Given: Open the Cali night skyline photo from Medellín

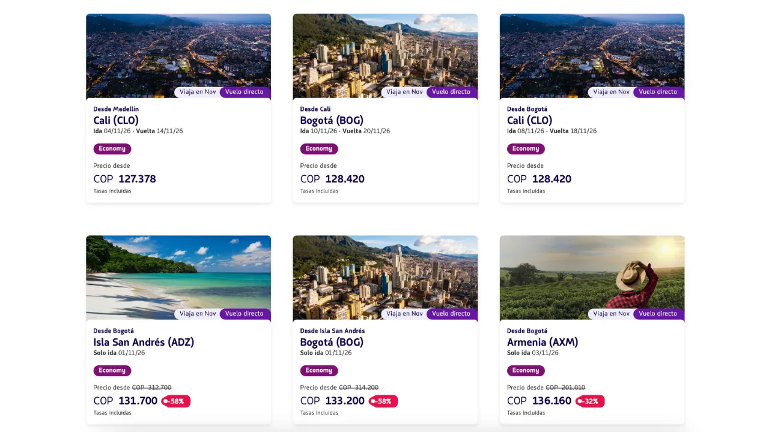Looking at the screenshot, I should tap(178, 56).
